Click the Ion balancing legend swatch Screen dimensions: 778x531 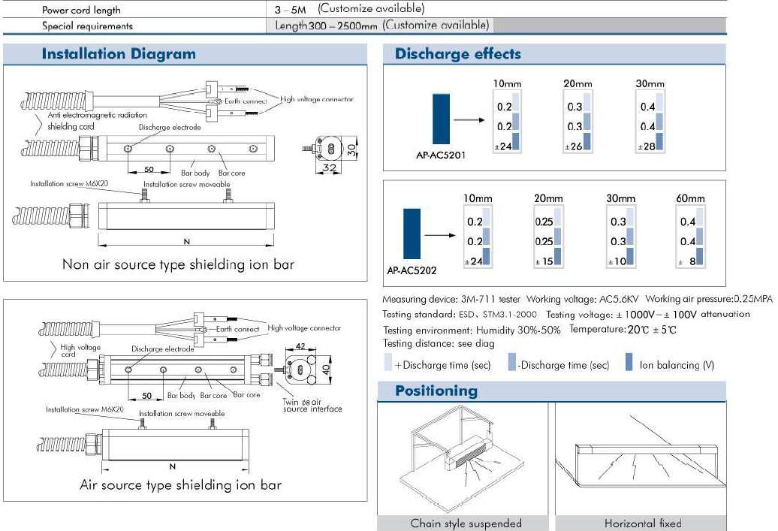(629, 364)
